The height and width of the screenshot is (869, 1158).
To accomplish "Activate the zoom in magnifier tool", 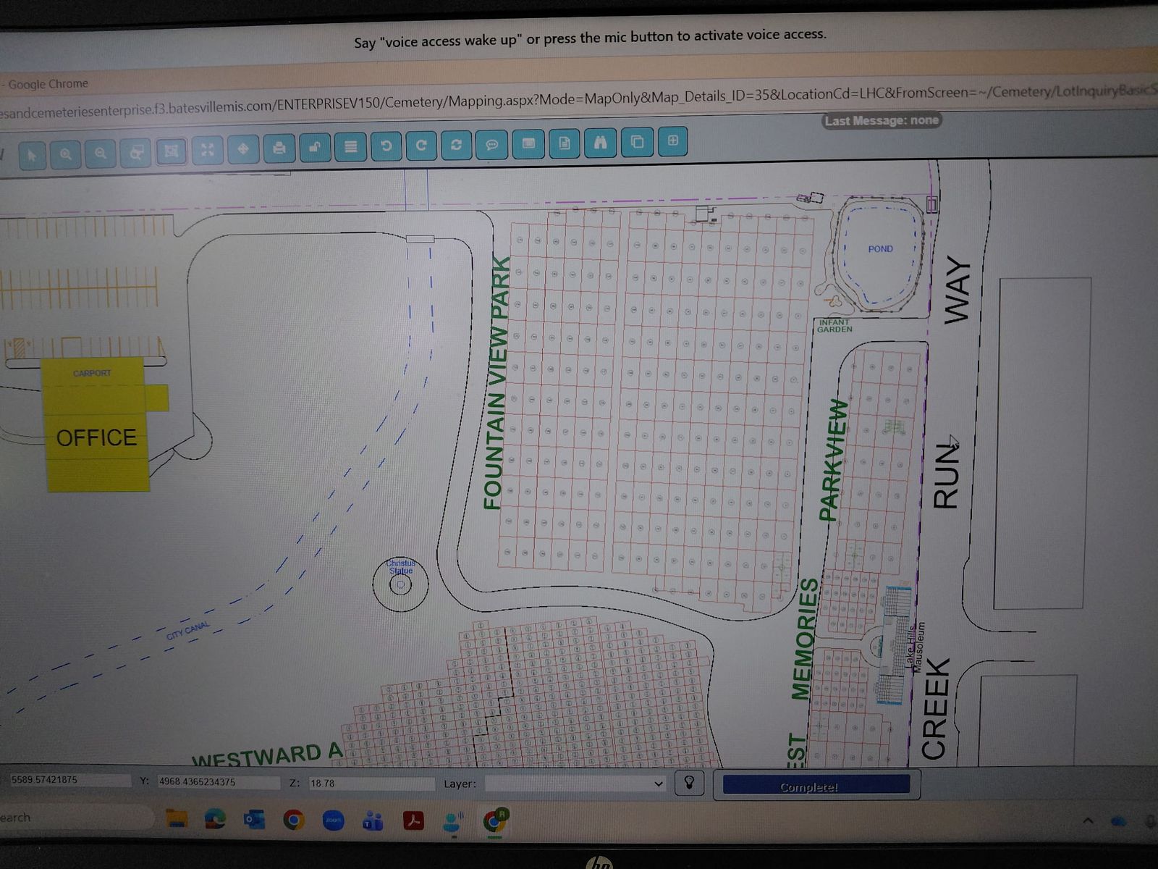I will point(66,154).
